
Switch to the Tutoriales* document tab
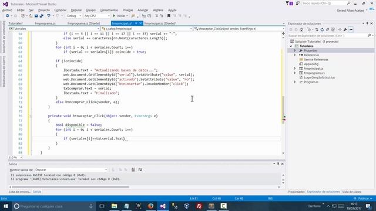(x=16, y=23)
